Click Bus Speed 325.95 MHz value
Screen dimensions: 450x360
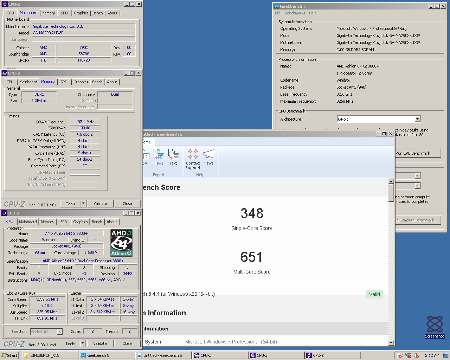(x=47, y=312)
